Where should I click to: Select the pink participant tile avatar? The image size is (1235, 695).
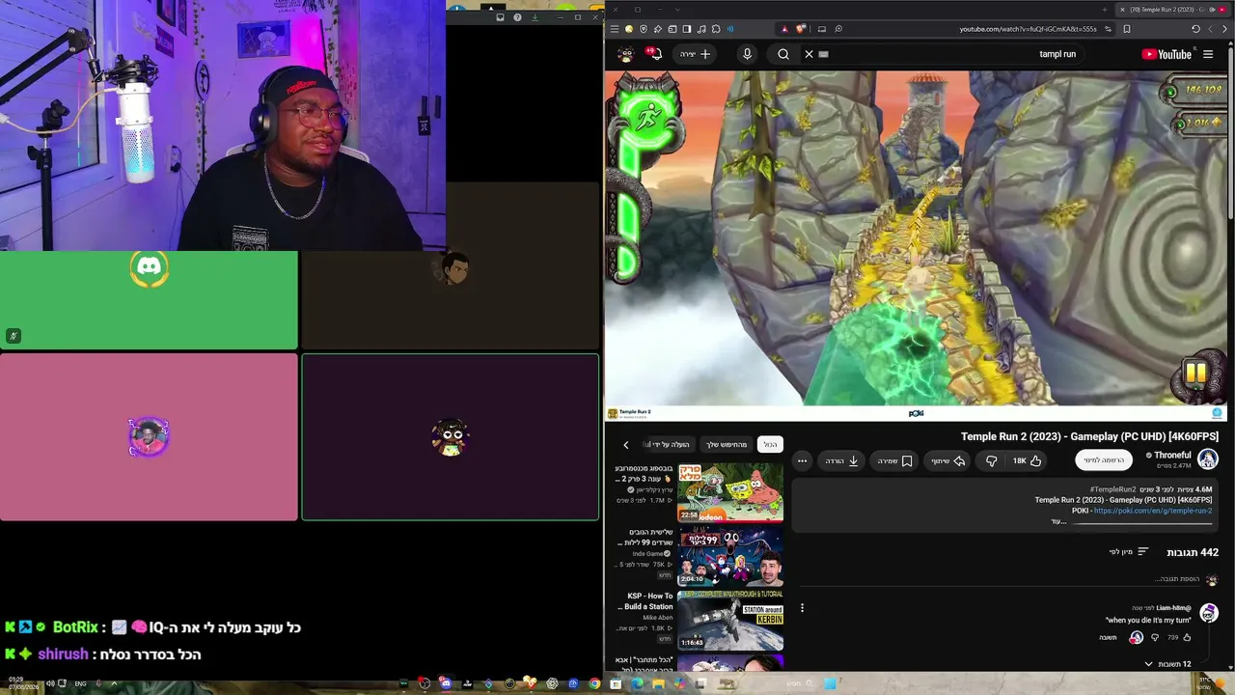click(x=149, y=437)
